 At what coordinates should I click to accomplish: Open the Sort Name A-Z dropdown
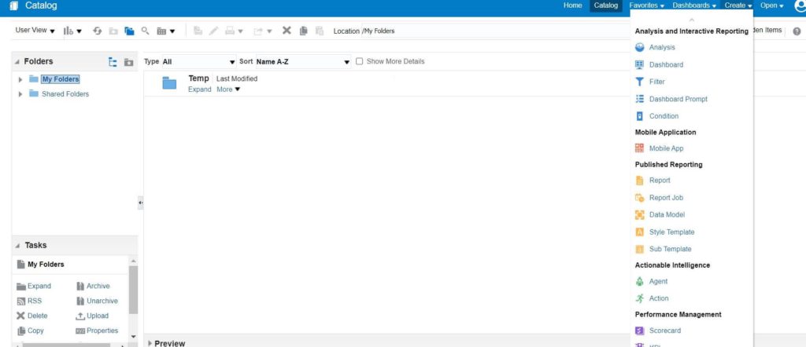[303, 62]
